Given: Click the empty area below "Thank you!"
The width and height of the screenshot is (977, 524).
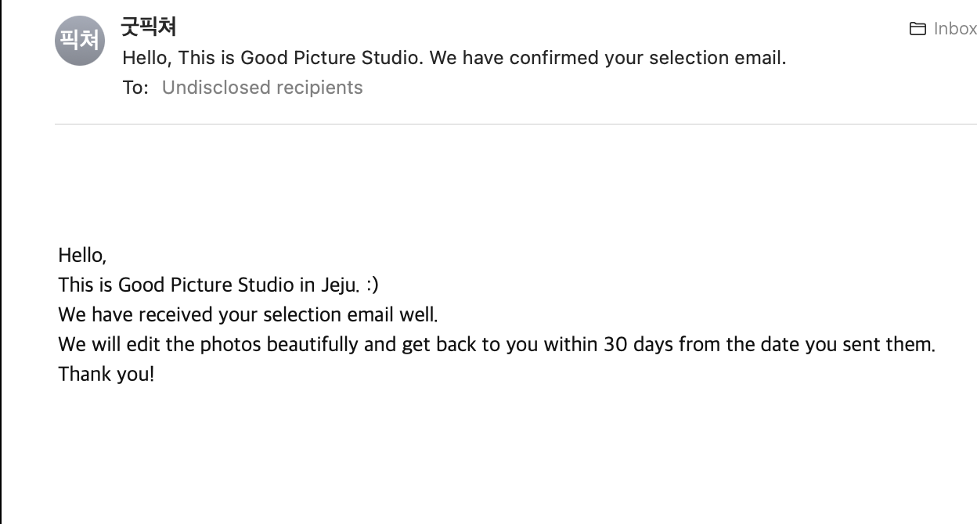Looking at the screenshot, I should 470,454.
